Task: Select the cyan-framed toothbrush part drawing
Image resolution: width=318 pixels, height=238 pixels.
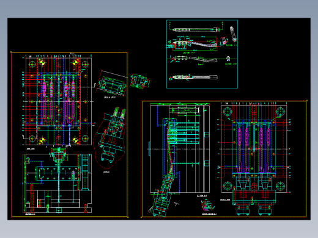Action: [x=202, y=54]
